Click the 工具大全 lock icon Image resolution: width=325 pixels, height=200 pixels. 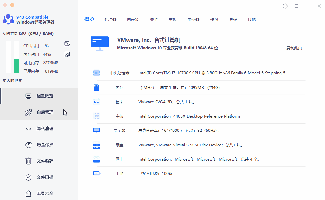tap(29, 193)
